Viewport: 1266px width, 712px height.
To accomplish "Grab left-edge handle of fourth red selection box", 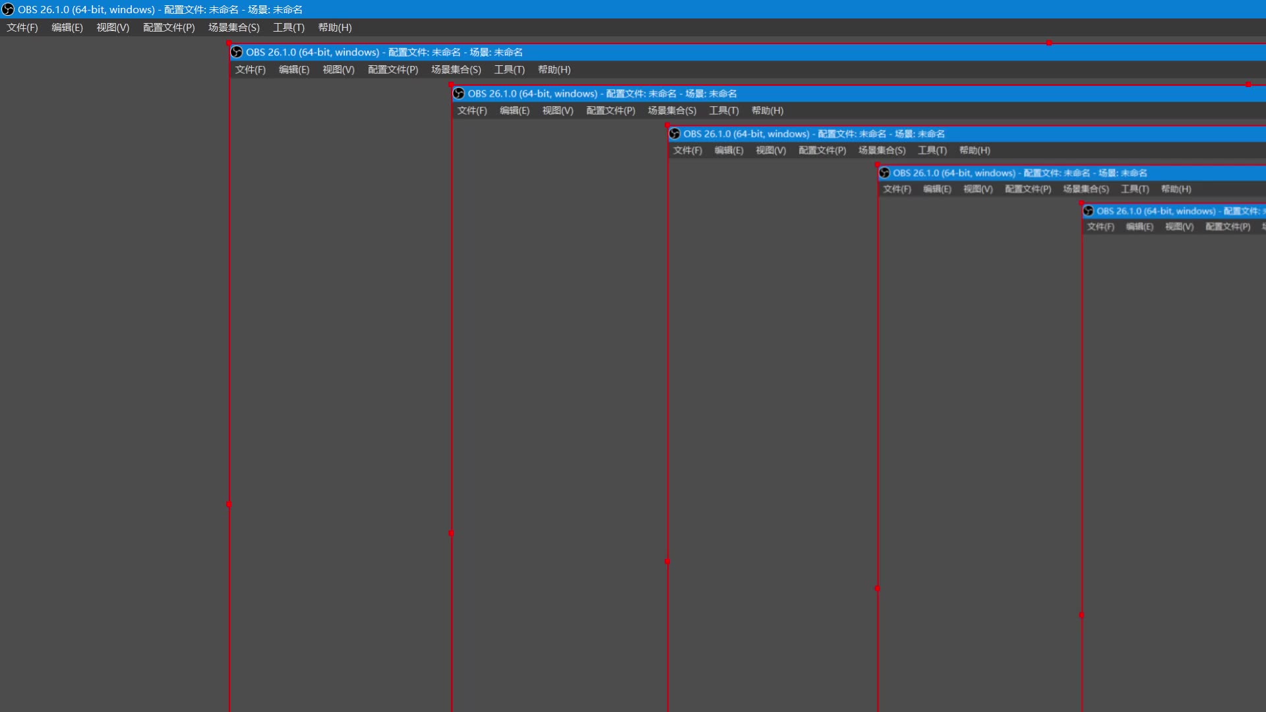I will tap(877, 589).
